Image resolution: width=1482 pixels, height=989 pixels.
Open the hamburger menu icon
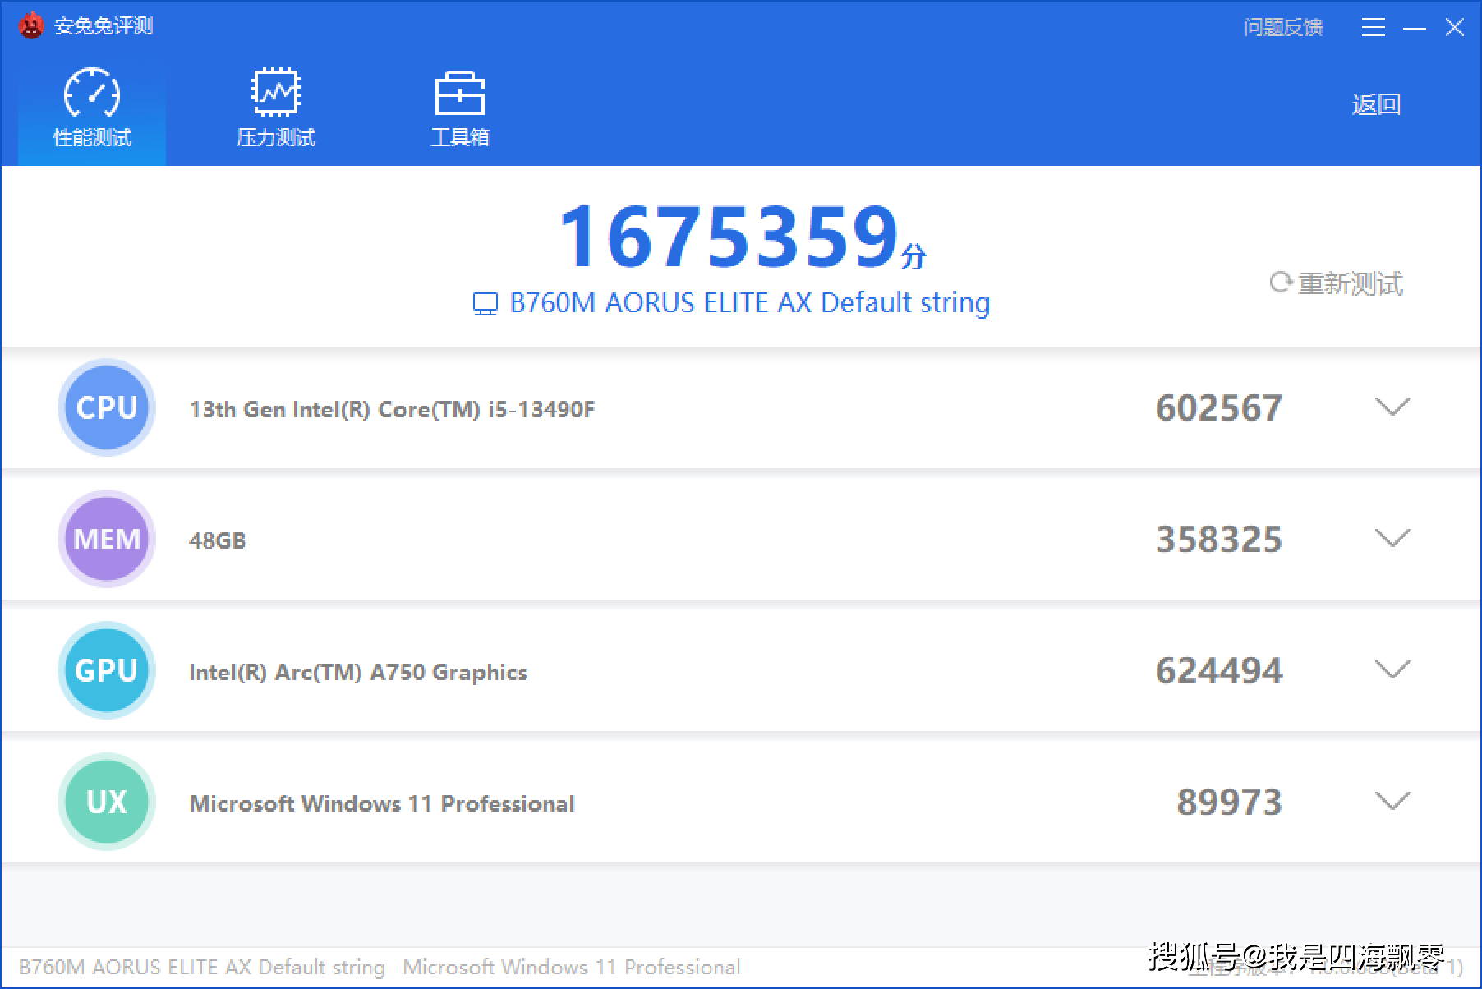coord(1373,28)
